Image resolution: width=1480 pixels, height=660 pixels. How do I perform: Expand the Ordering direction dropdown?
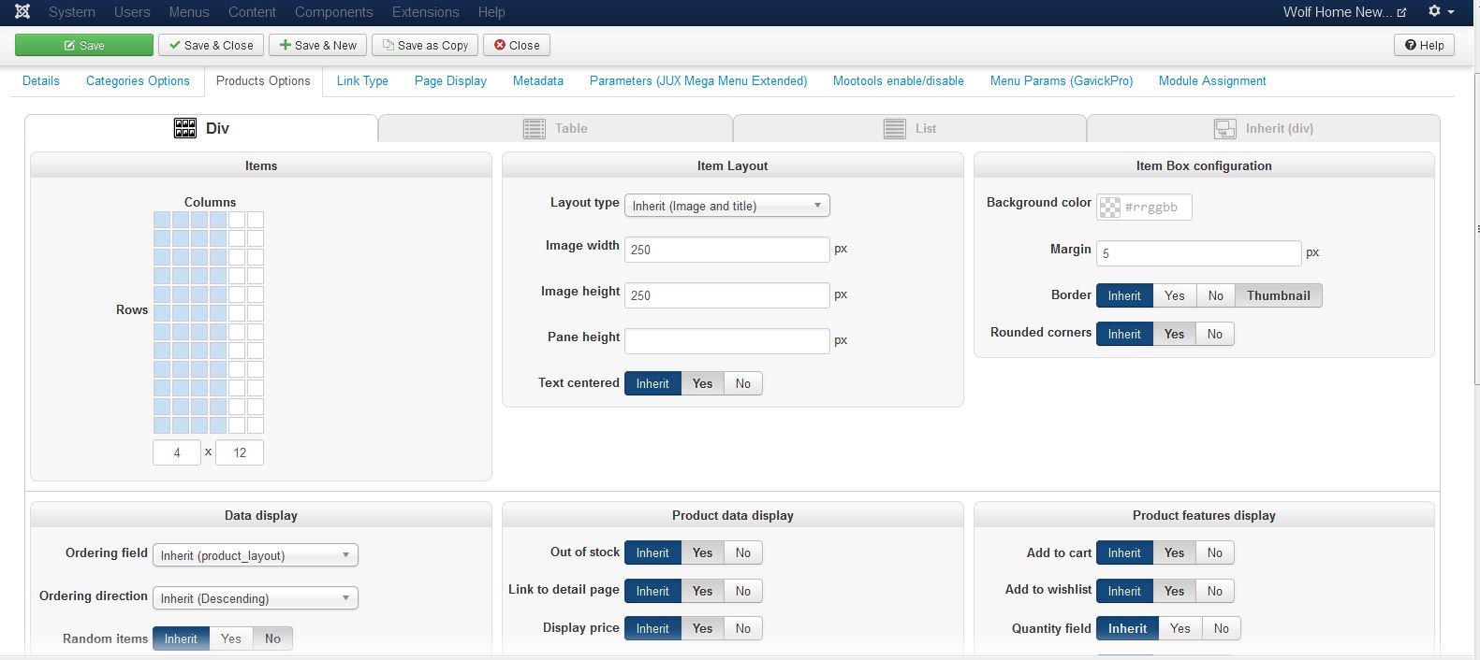pyautogui.click(x=256, y=598)
